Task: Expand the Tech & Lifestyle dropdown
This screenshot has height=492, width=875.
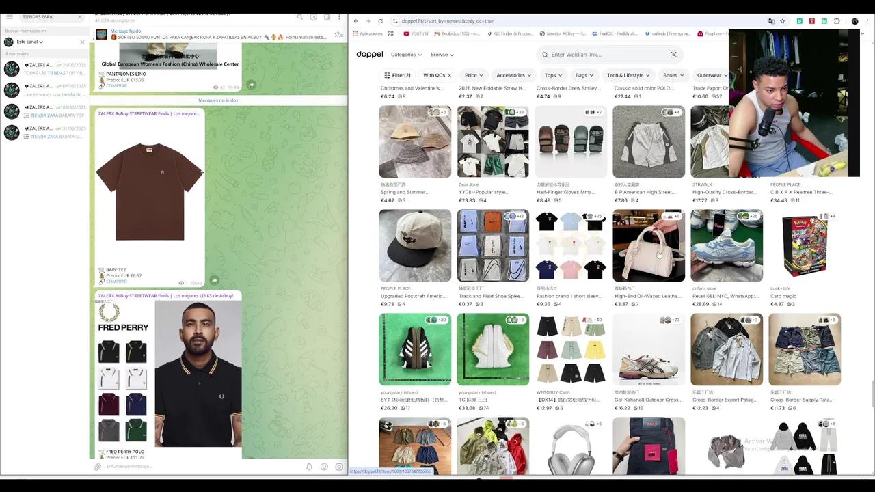Action: click(x=628, y=75)
